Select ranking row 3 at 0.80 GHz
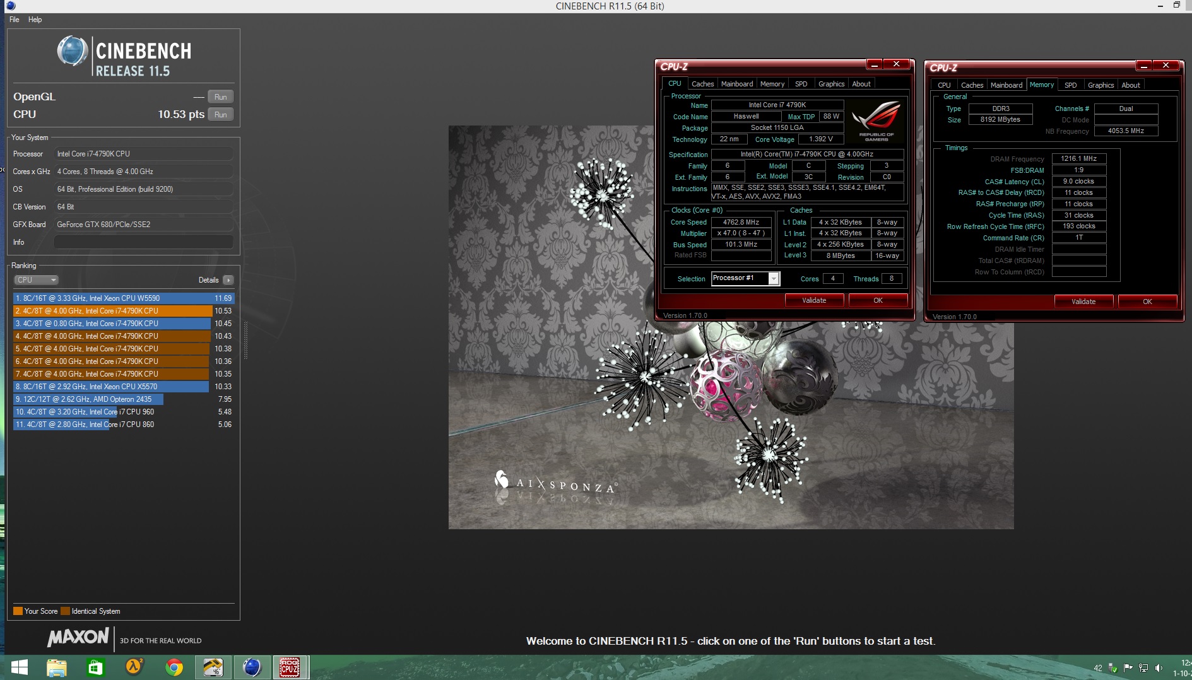The image size is (1192, 680). coord(124,324)
